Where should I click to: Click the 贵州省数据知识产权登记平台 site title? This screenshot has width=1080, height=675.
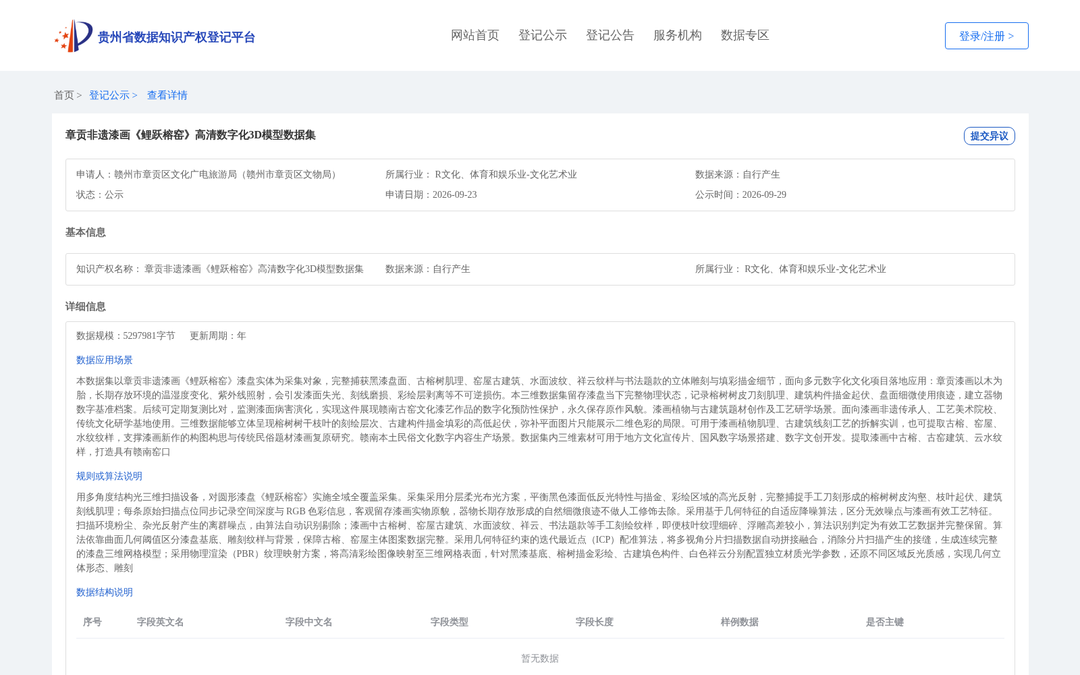coord(177,37)
